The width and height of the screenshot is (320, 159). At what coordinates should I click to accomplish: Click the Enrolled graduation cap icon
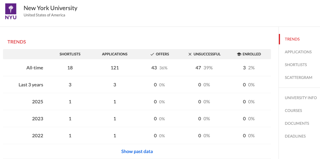pyautogui.click(x=239, y=54)
